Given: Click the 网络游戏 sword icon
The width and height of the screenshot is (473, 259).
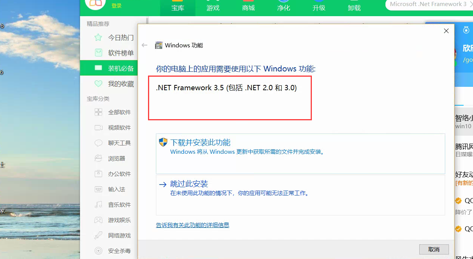Looking at the screenshot, I should tap(98, 235).
